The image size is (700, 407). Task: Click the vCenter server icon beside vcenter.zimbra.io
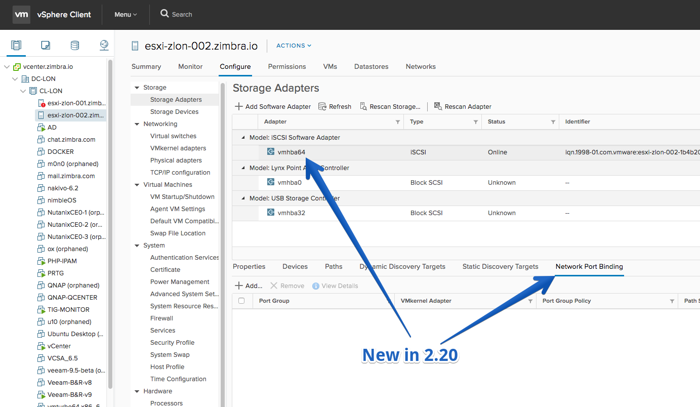[x=17, y=67]
